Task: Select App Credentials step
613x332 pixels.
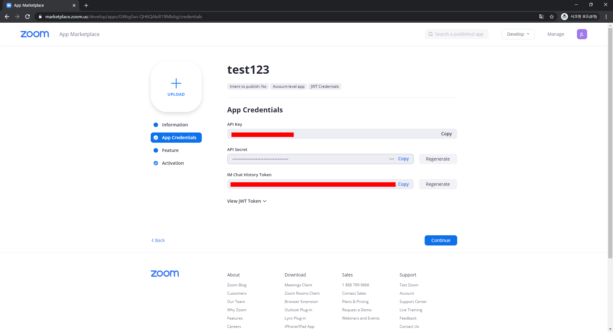Action: pos(176,138)
